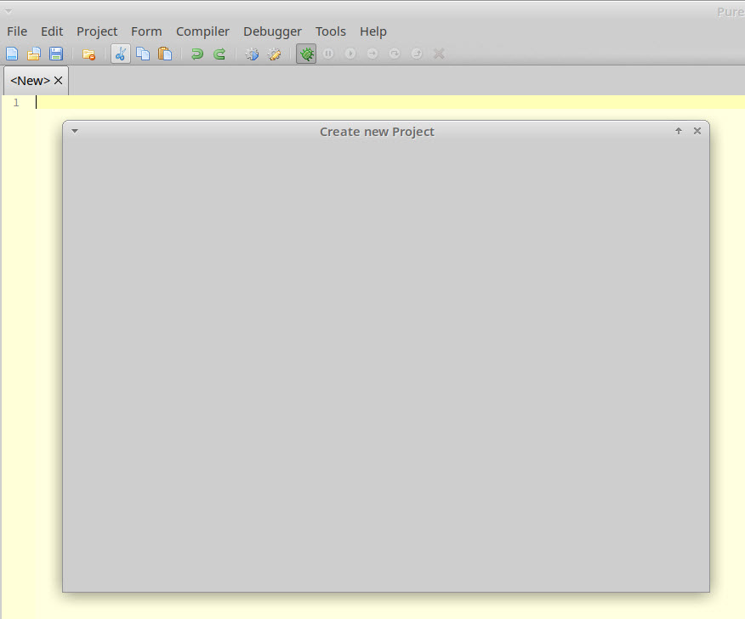Open the Help menu
745x619 pixels.
click(373, 31)
